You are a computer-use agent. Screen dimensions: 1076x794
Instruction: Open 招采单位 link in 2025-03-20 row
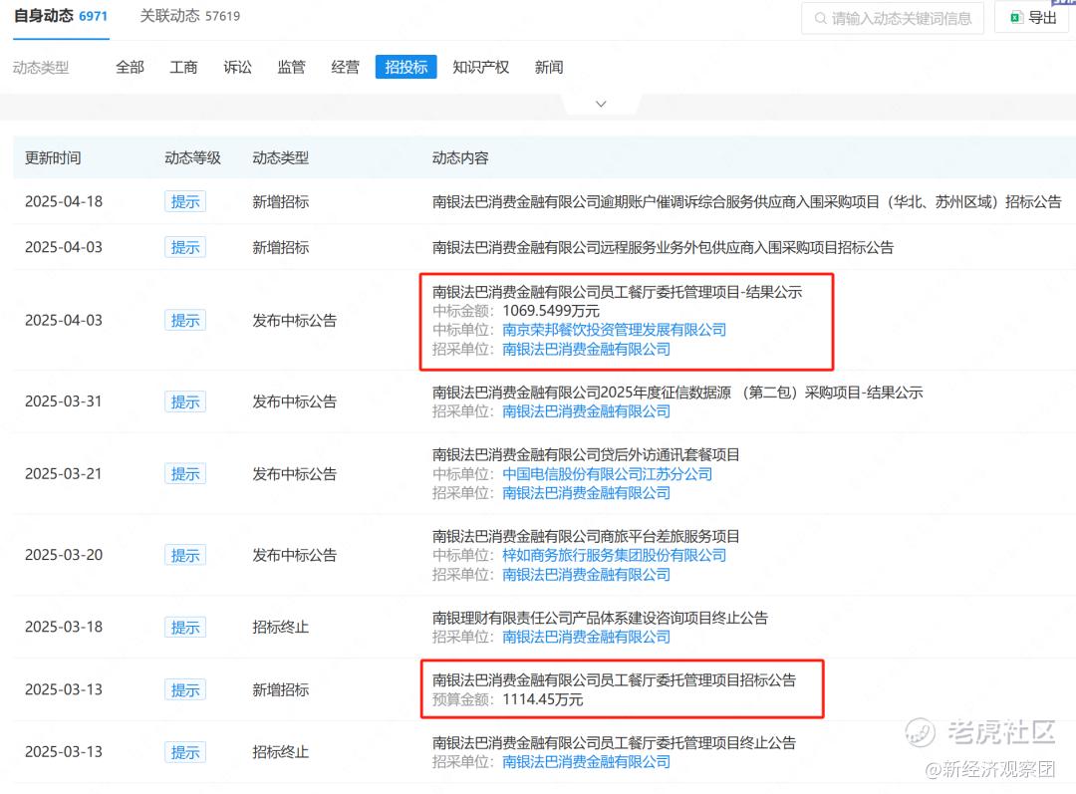(x=586, y=575)
